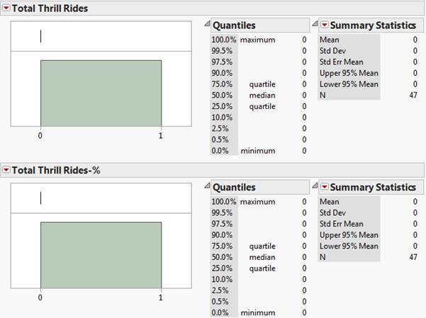Open red triangle menu for Total Thrill Rides-%
426x318 pixels.
6,170
